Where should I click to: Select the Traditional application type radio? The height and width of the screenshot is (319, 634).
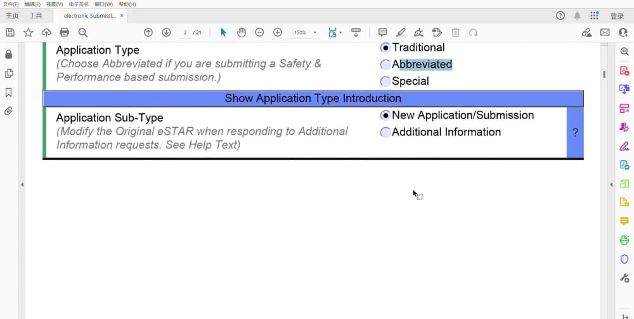pyautogui.click(x=385, y=47)
